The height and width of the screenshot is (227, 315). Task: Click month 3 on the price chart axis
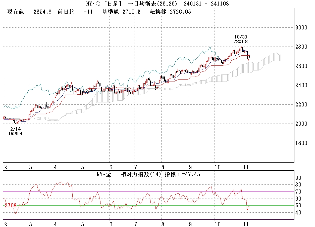pyautogui.click(x=30, y=167)
